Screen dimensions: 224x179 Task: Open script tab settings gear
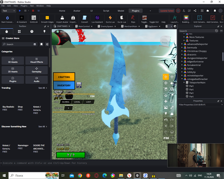(x=175, y=26)
